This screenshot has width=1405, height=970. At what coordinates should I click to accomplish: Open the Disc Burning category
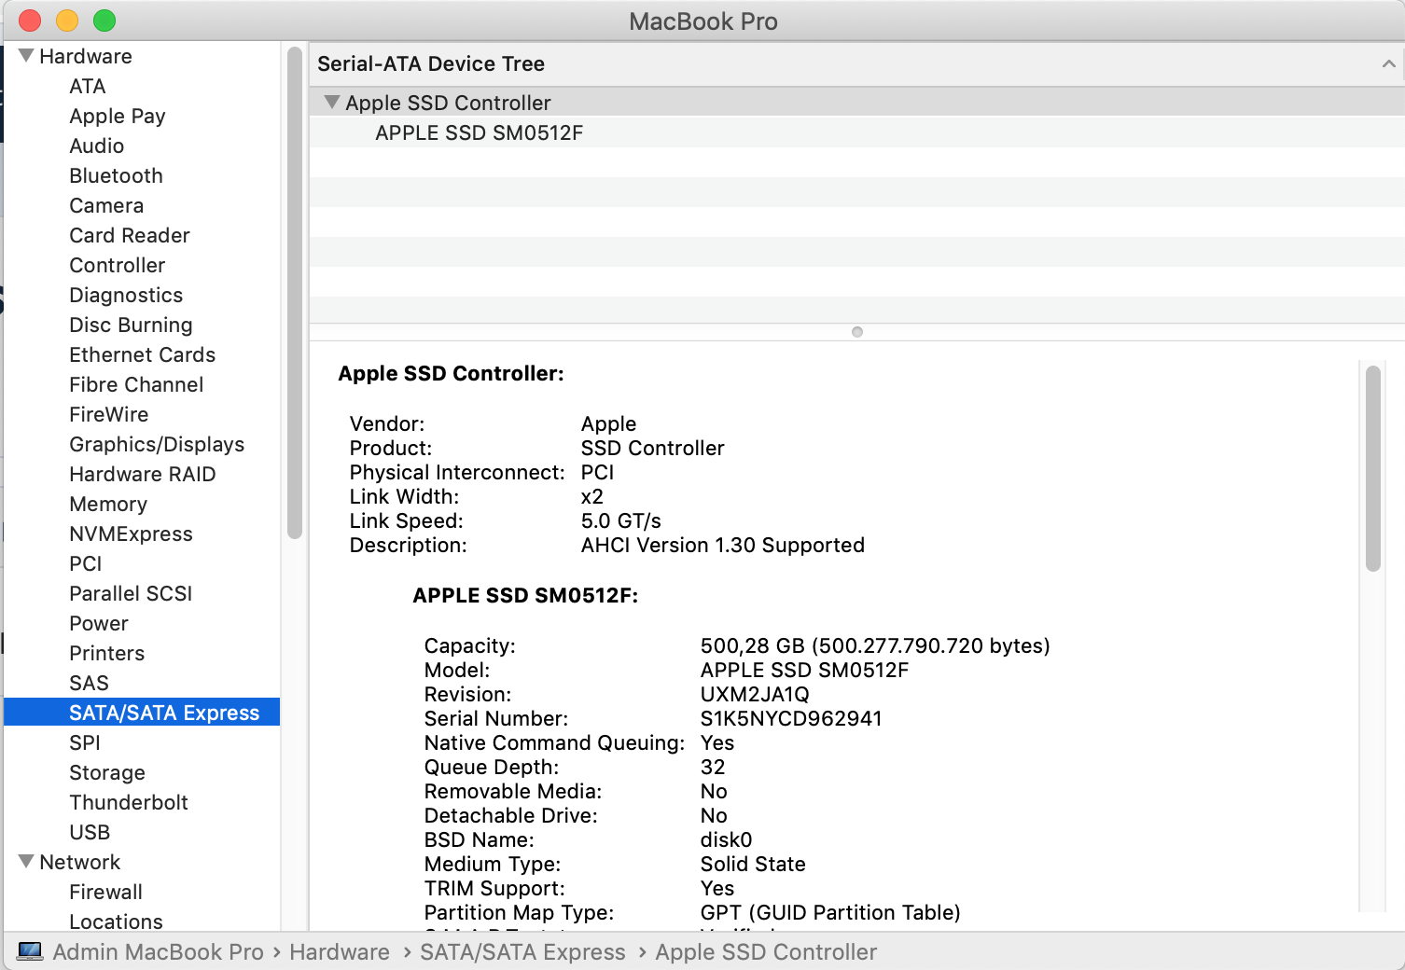click(x=131, y=325)
